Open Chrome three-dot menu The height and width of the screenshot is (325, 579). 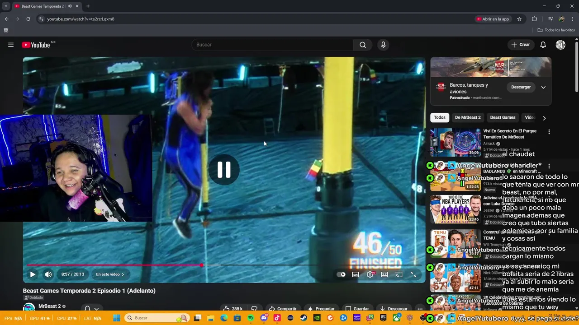[x=573, y=19]
